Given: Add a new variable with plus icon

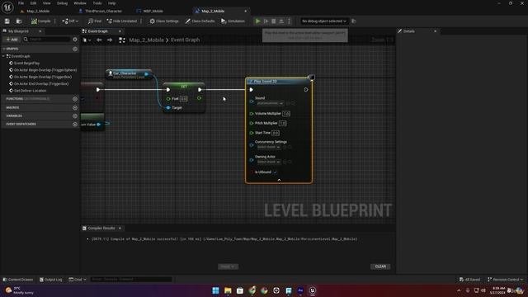Looking at the screenshot, I should pos(75,115).
